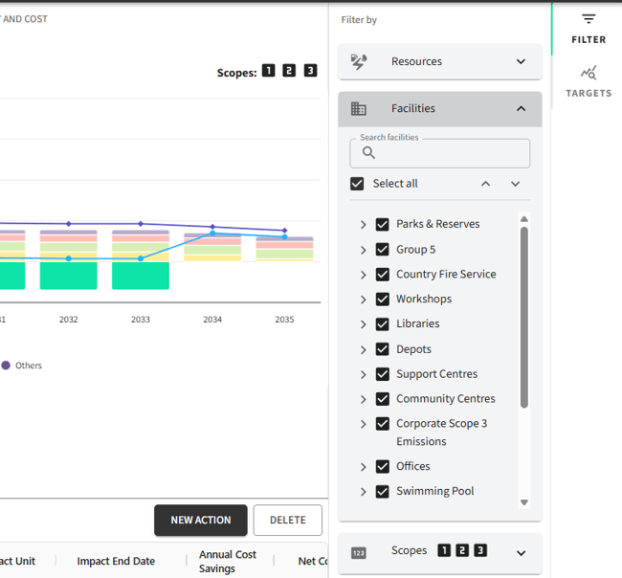Expand the Country Fire Service tree node
The height and width of the screenshot is (578, 622).
click(x=364, y=275)
